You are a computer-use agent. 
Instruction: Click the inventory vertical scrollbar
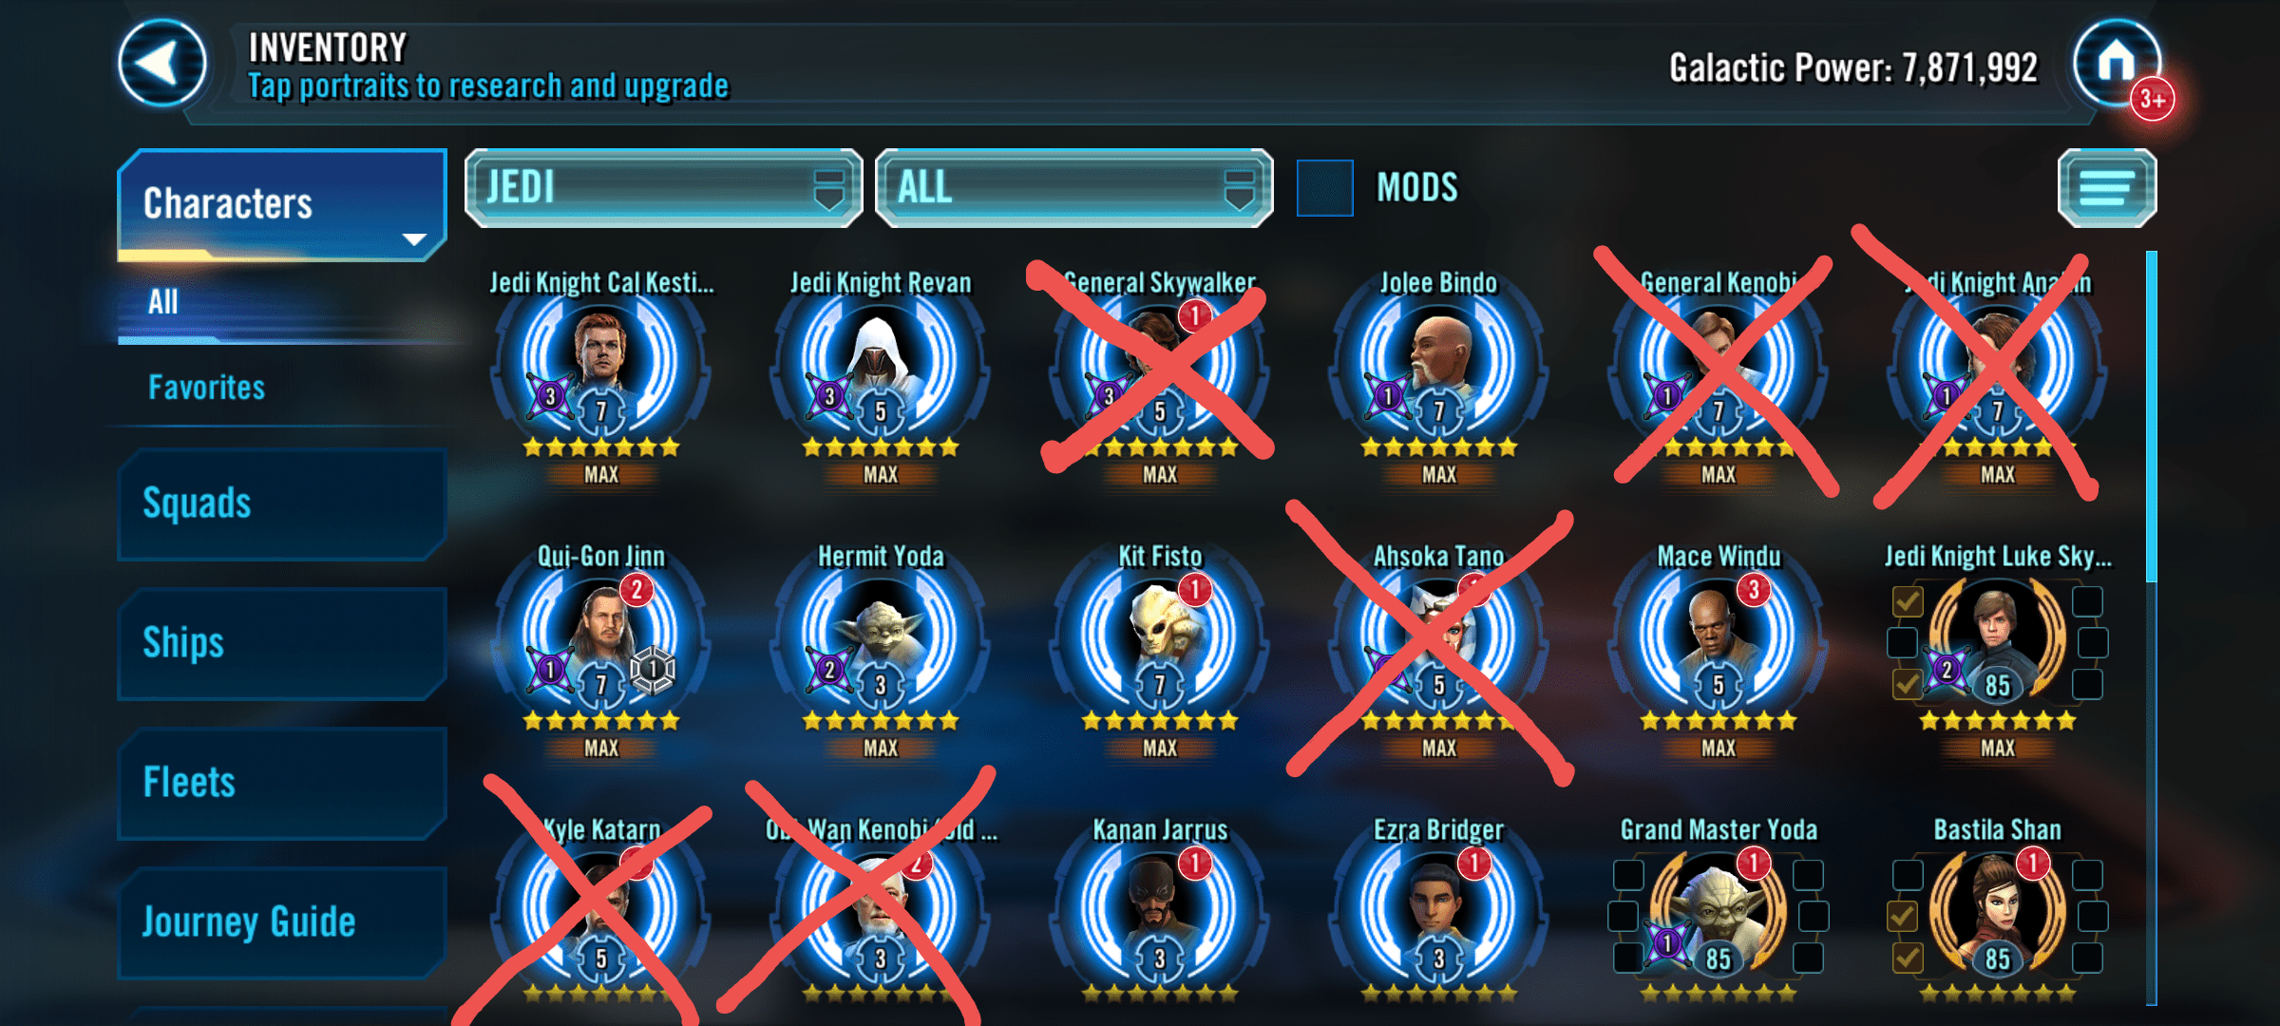click(x=2152, y=627)
